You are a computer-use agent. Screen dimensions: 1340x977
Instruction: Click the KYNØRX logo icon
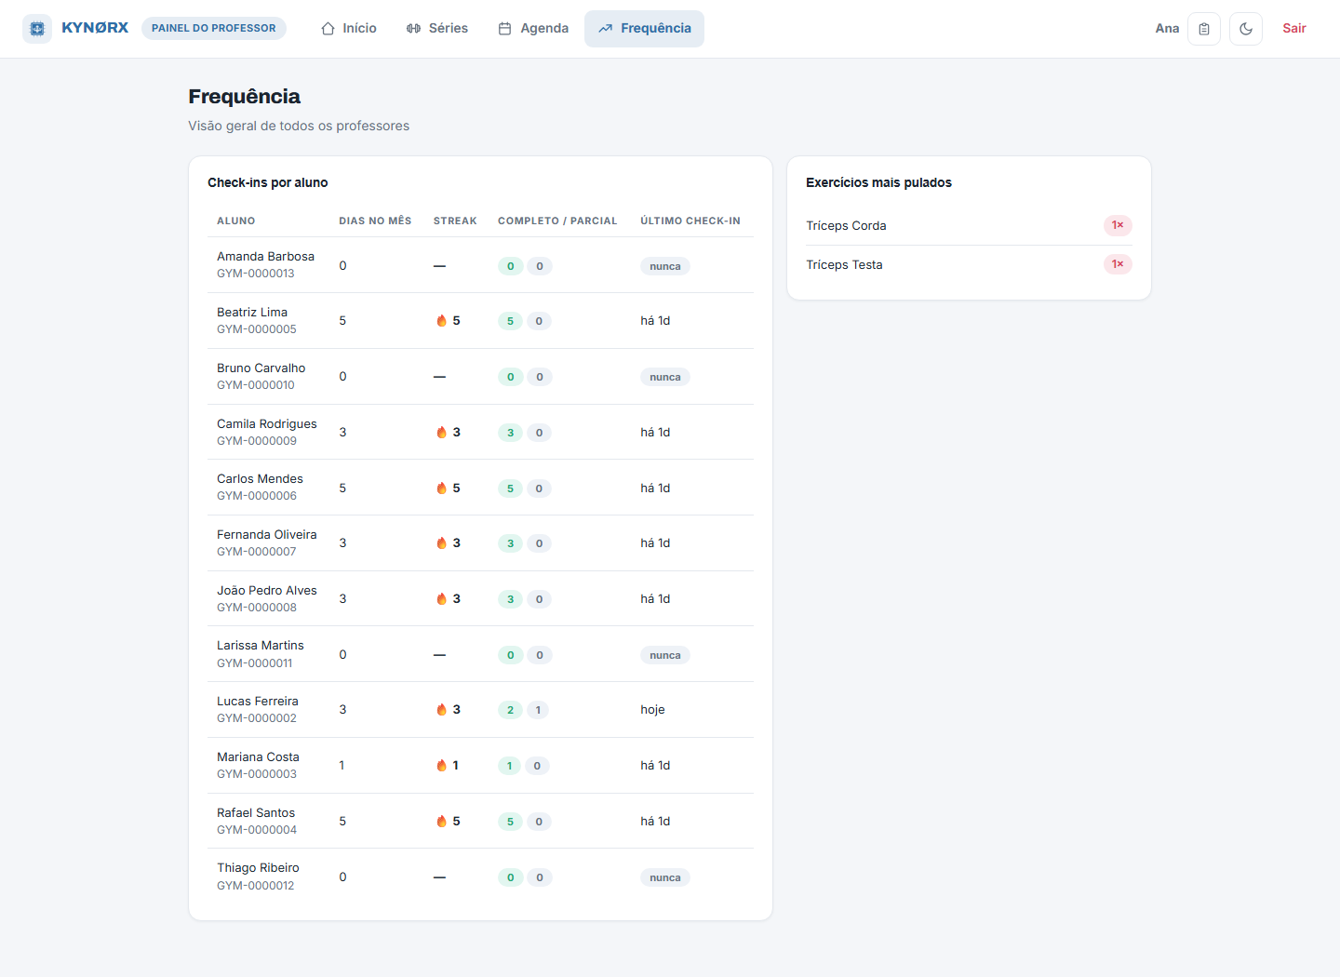(37, 29)
